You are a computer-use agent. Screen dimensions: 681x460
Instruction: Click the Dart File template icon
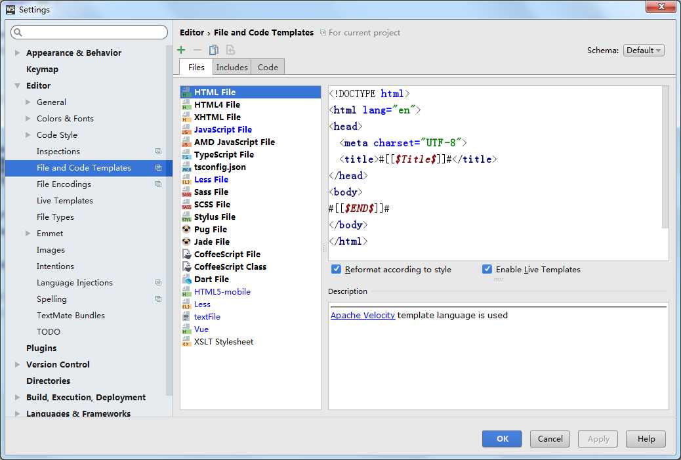[x=187, y=280]
